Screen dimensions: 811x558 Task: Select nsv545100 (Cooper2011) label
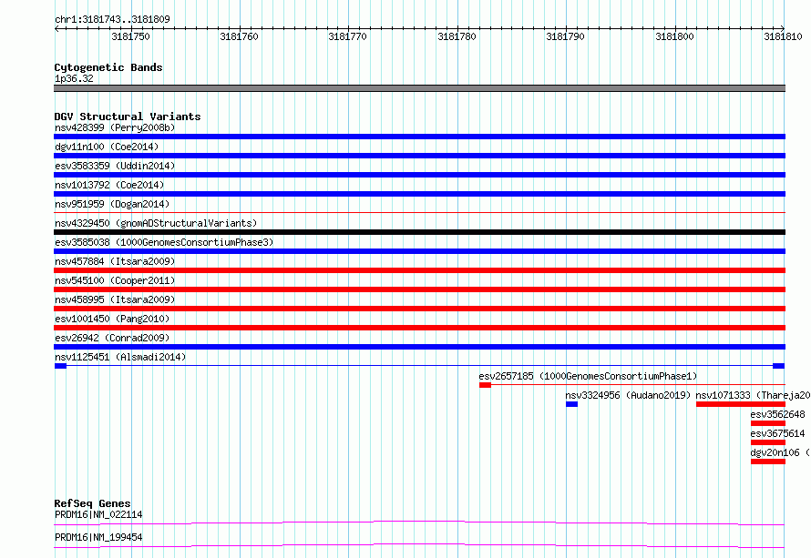tap(115, 280)
